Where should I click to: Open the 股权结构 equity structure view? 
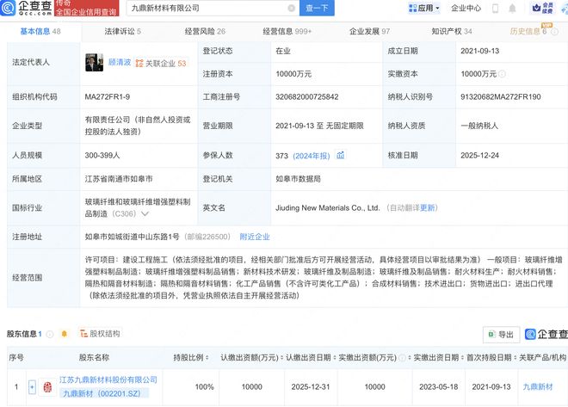tap(100, 333)
